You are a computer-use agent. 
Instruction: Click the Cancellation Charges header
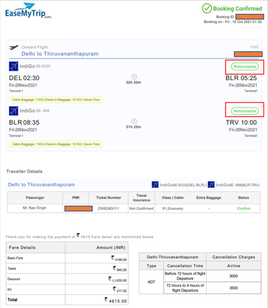point(234,257)
